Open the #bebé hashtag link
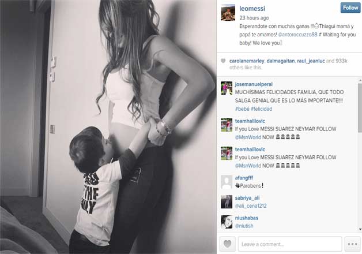Screen dimensions: 362x254 coord(242,109)
